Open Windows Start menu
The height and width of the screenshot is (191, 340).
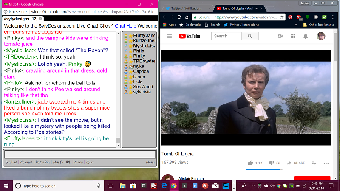pyautogui.click(x=6, y=186)
